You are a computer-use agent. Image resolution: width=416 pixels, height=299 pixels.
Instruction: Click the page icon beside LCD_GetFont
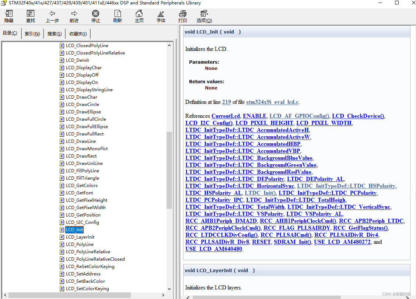[x=62, y=193]
